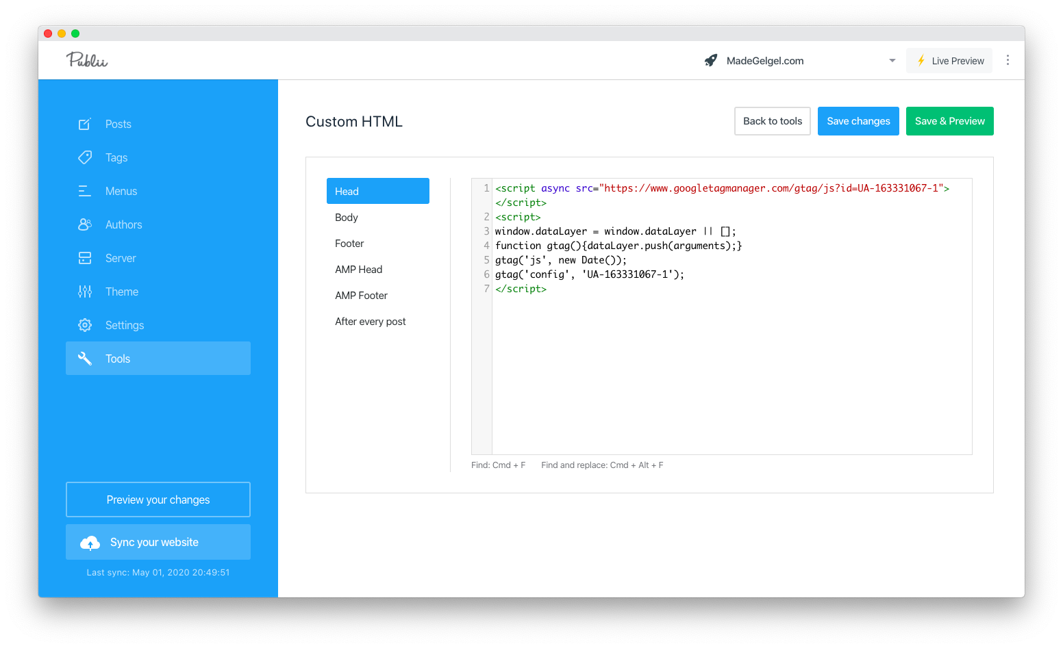Click the Tags label icon

85,157
